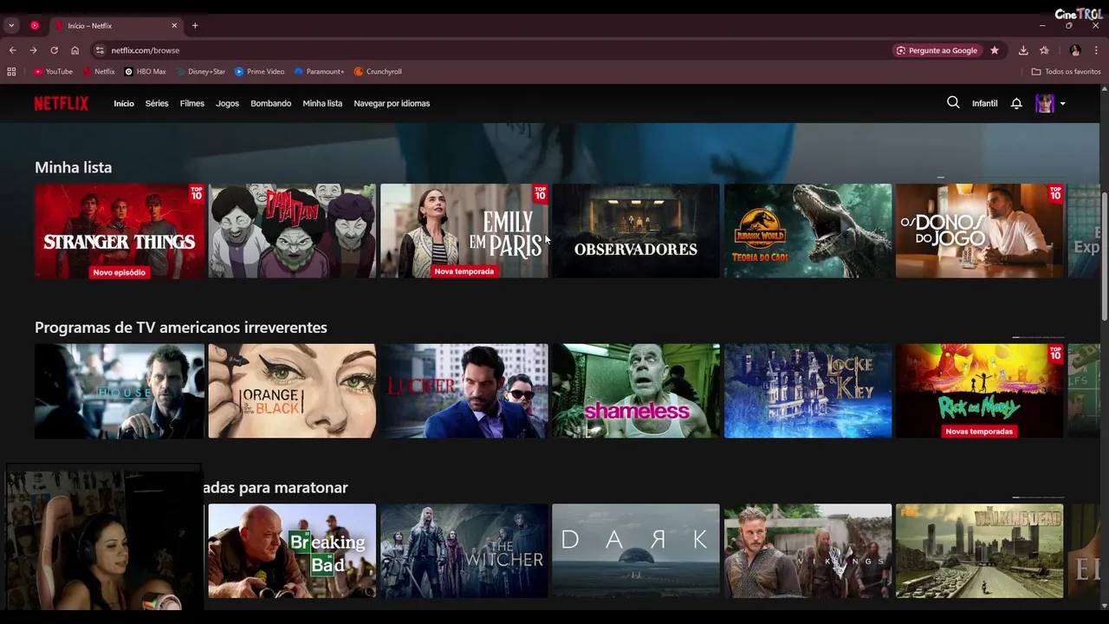Select the Jogos menu item
Viewport: 1109px width, 624px height.
(227, 103)
